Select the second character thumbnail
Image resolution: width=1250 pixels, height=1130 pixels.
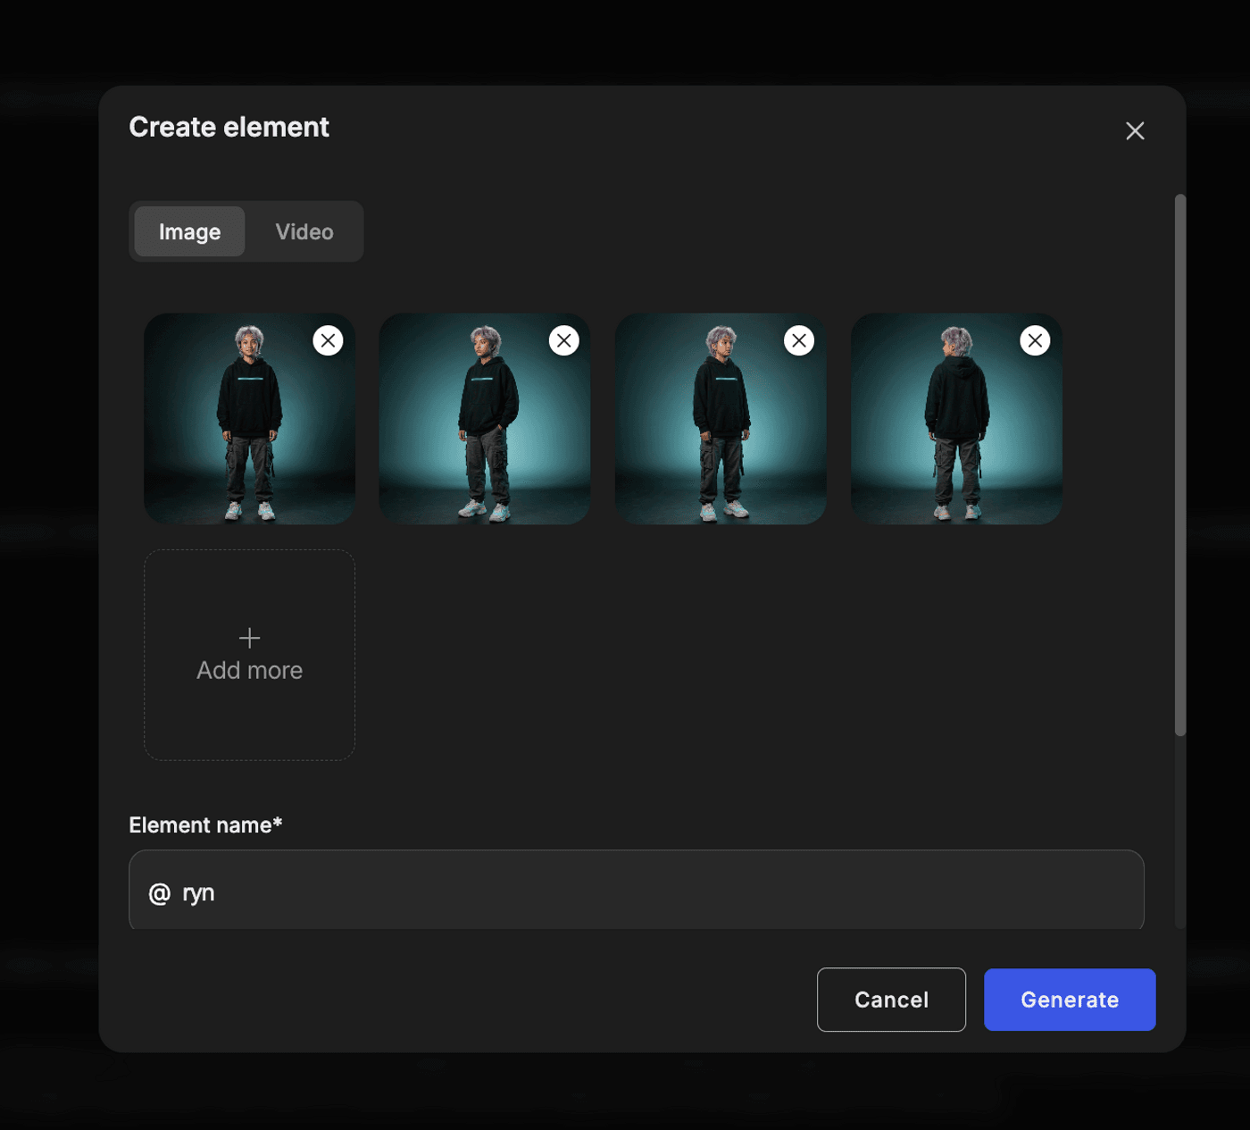click(x=484, y=429)
